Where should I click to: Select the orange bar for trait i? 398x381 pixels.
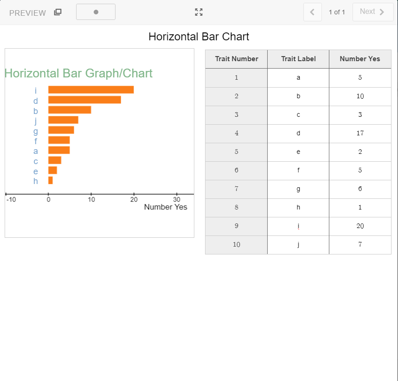(x=91, y=90)
